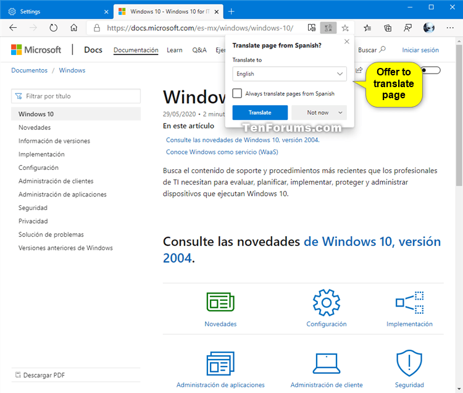Screen dimensions: 463x393
Task: Open the Favorites list
Action: tap(367, 28)
